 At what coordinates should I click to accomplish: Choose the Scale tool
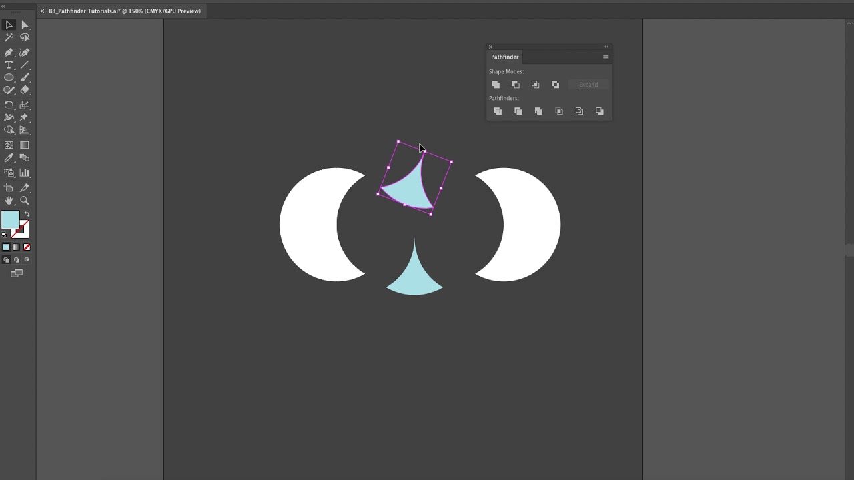(25, 105)
